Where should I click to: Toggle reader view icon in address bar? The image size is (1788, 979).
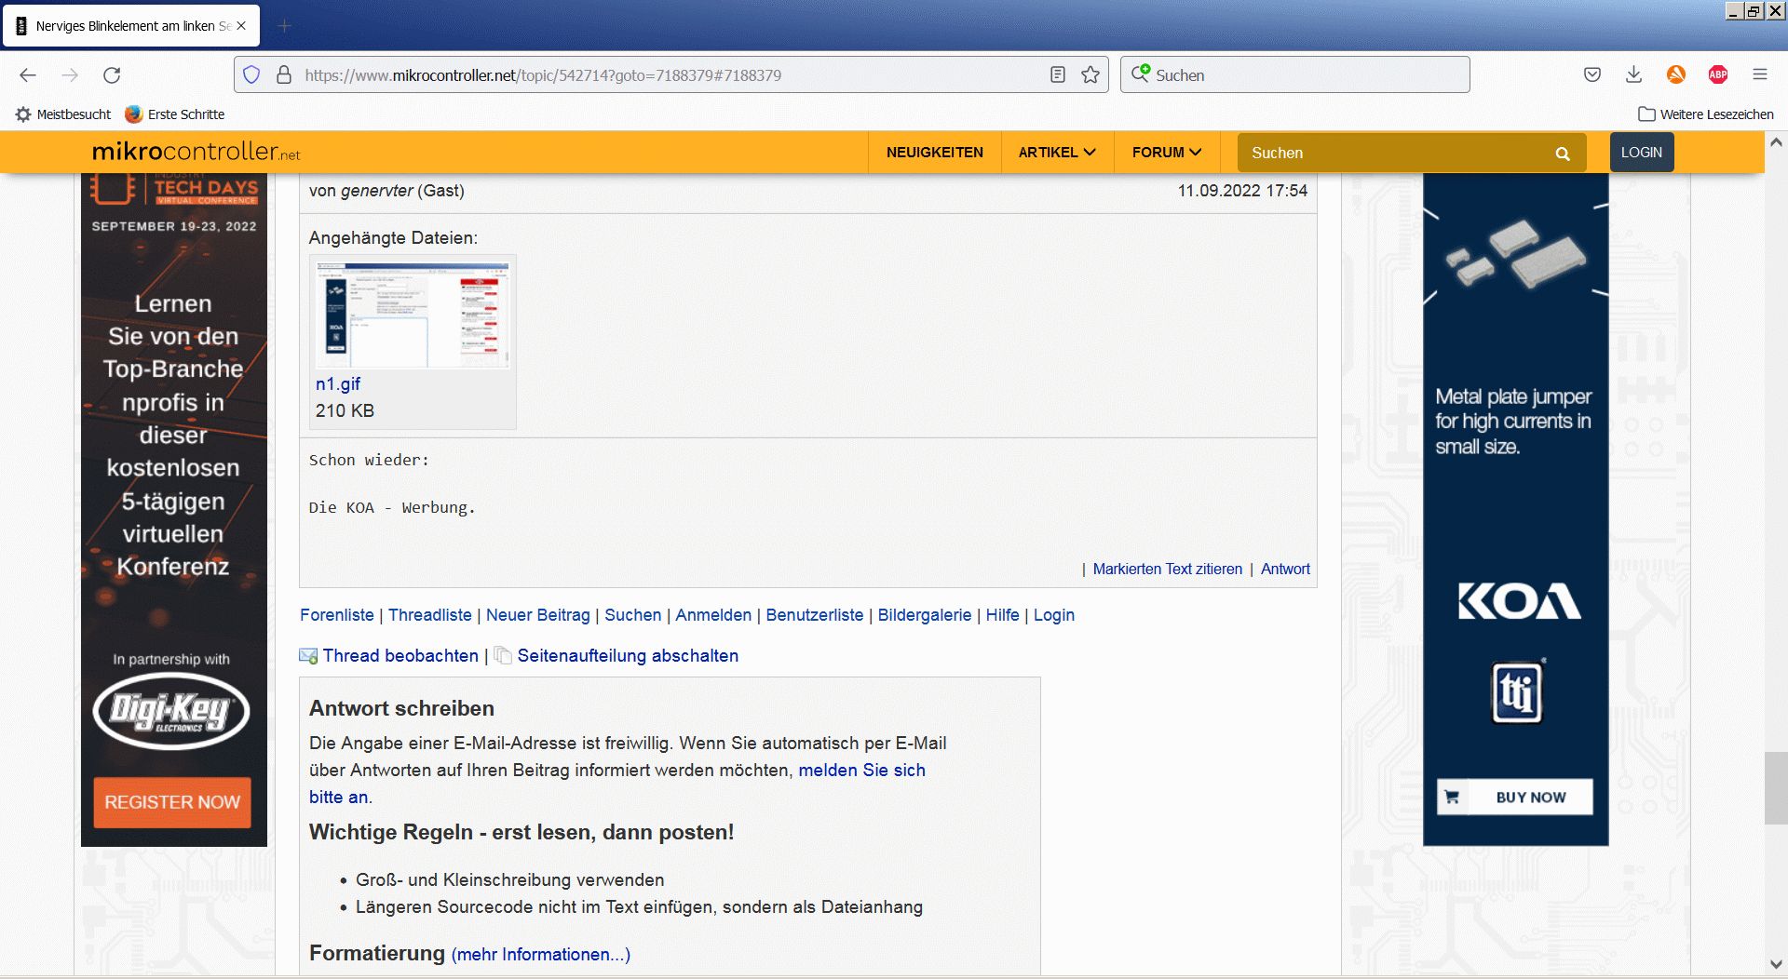pyautogui.click(x=1057, y=75)
